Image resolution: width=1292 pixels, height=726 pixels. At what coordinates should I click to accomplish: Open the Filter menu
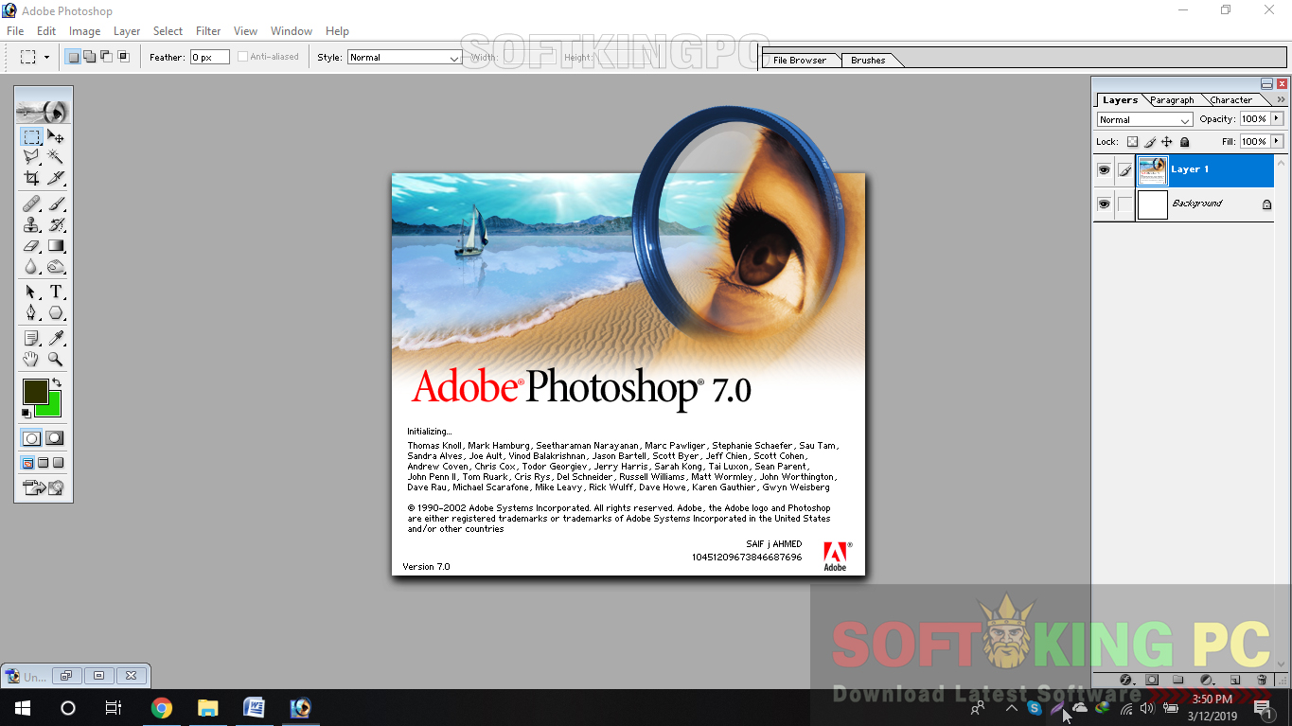tap(207, 30)
